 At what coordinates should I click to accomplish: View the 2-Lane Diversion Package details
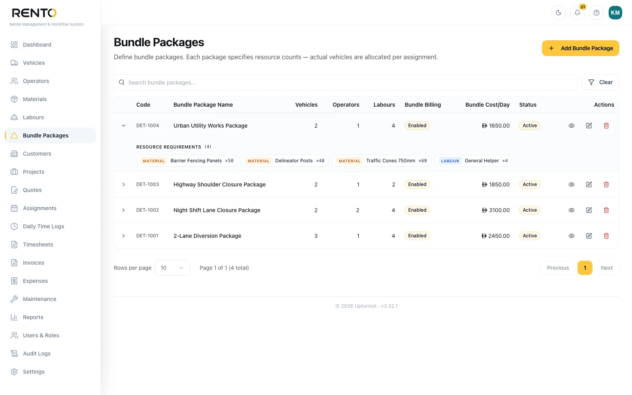coord(572,236)
